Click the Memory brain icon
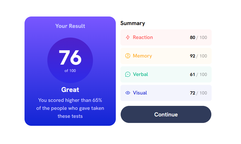This screenshot has height=144, width=241. pos(128,56)
